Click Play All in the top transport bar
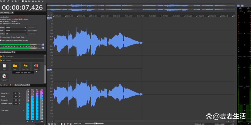This screenshot has height=125, width=251. click(x=13, y=1)
